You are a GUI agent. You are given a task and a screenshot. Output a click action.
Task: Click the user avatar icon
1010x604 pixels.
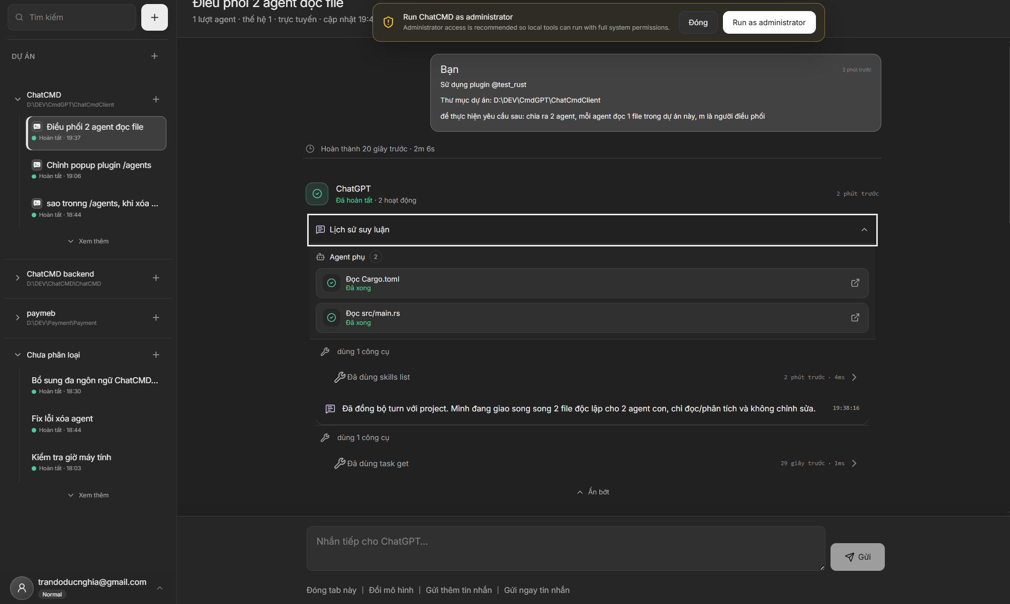click(x=22, y=587)
